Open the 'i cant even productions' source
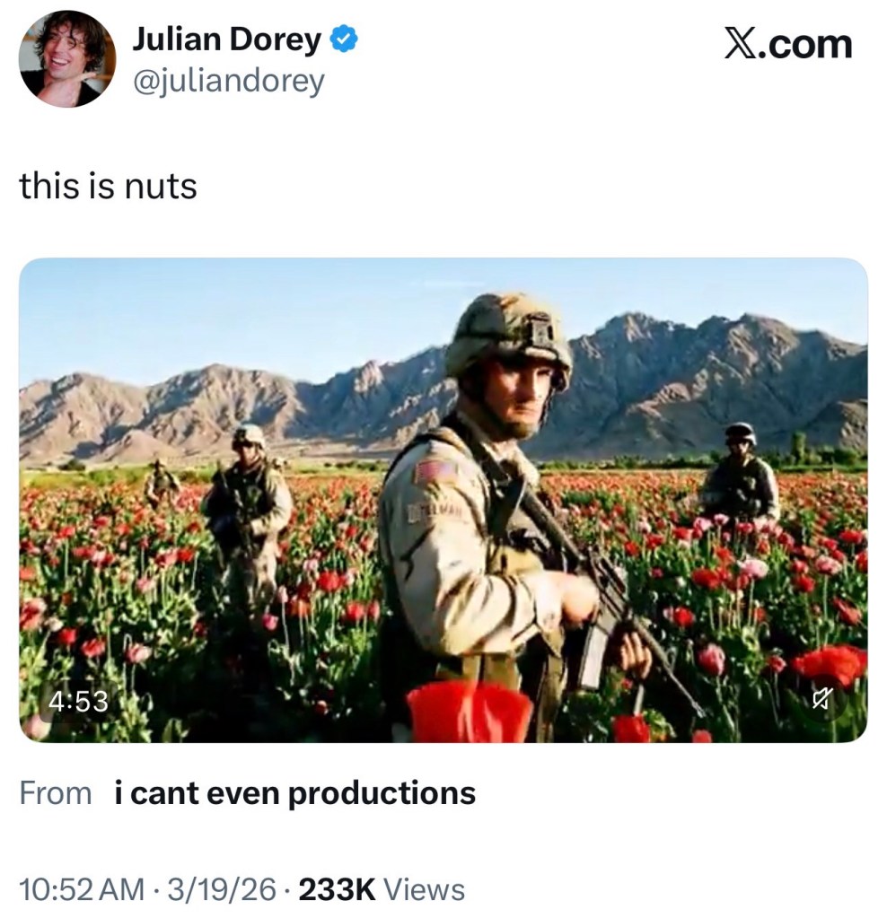Image resolution: width=887 pixels, height=918 pixels. [295, 793]
